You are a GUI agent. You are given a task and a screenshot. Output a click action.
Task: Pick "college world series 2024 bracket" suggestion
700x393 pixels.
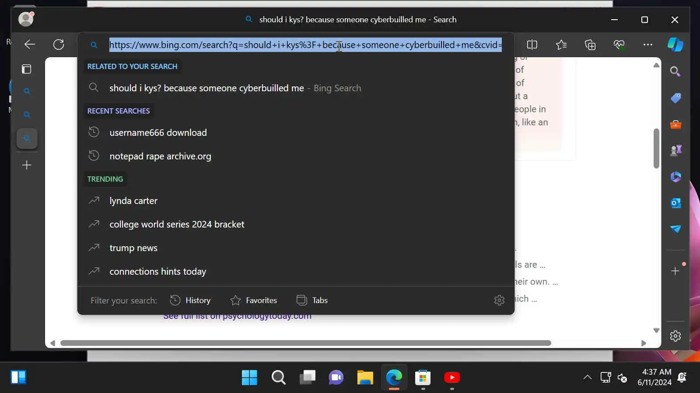pyautogui.click(x=296, y=224)
